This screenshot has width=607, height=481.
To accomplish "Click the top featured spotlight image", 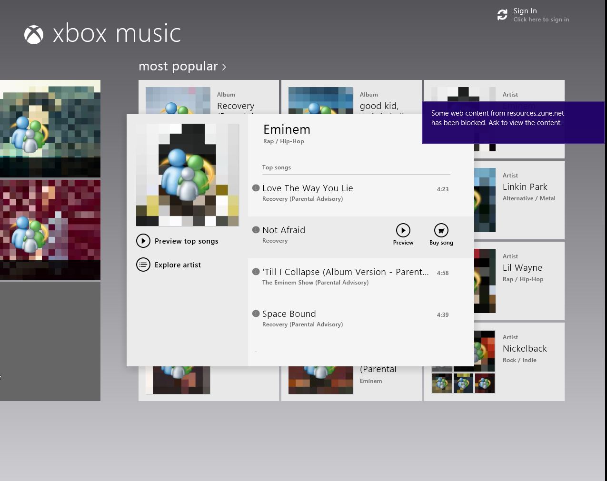I will (50, 128).
